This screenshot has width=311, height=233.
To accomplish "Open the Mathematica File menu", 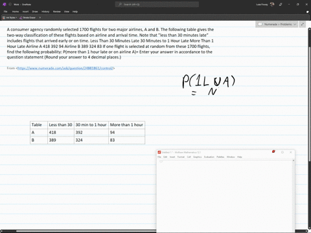I will [x=159, y=157].
